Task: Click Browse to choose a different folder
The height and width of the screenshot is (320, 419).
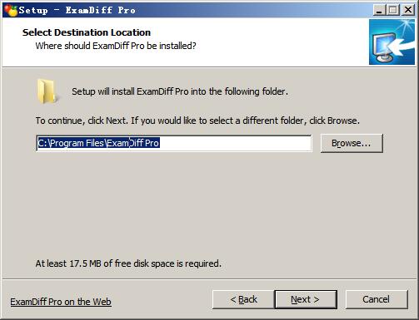Action: click(352, 143)
